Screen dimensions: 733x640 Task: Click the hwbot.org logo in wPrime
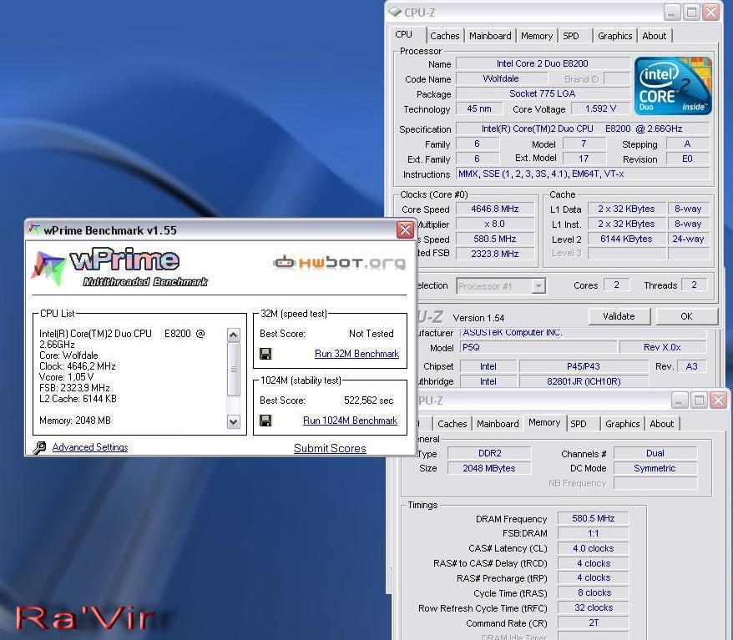point(340,263)
